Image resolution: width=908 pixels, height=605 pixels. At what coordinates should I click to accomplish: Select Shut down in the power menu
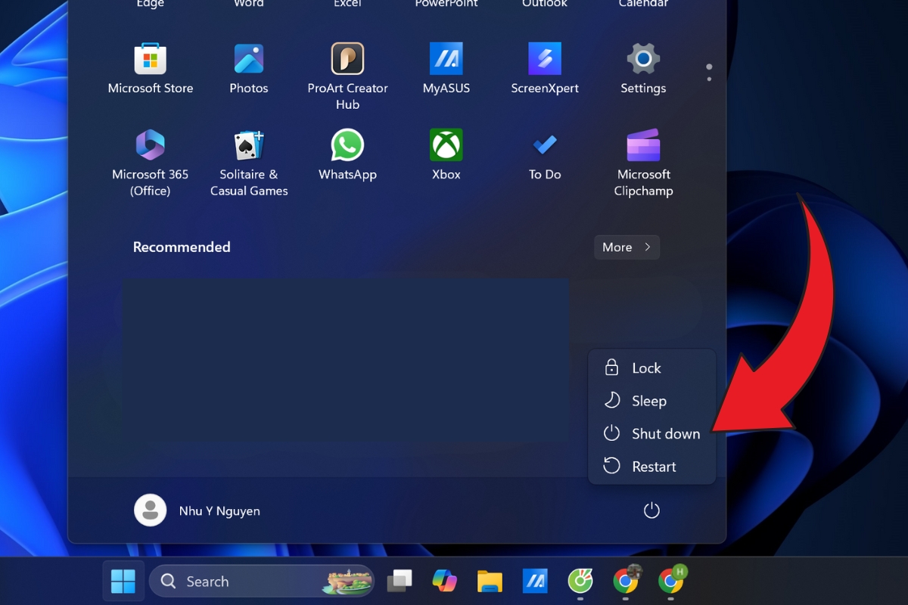pos(651,433)
